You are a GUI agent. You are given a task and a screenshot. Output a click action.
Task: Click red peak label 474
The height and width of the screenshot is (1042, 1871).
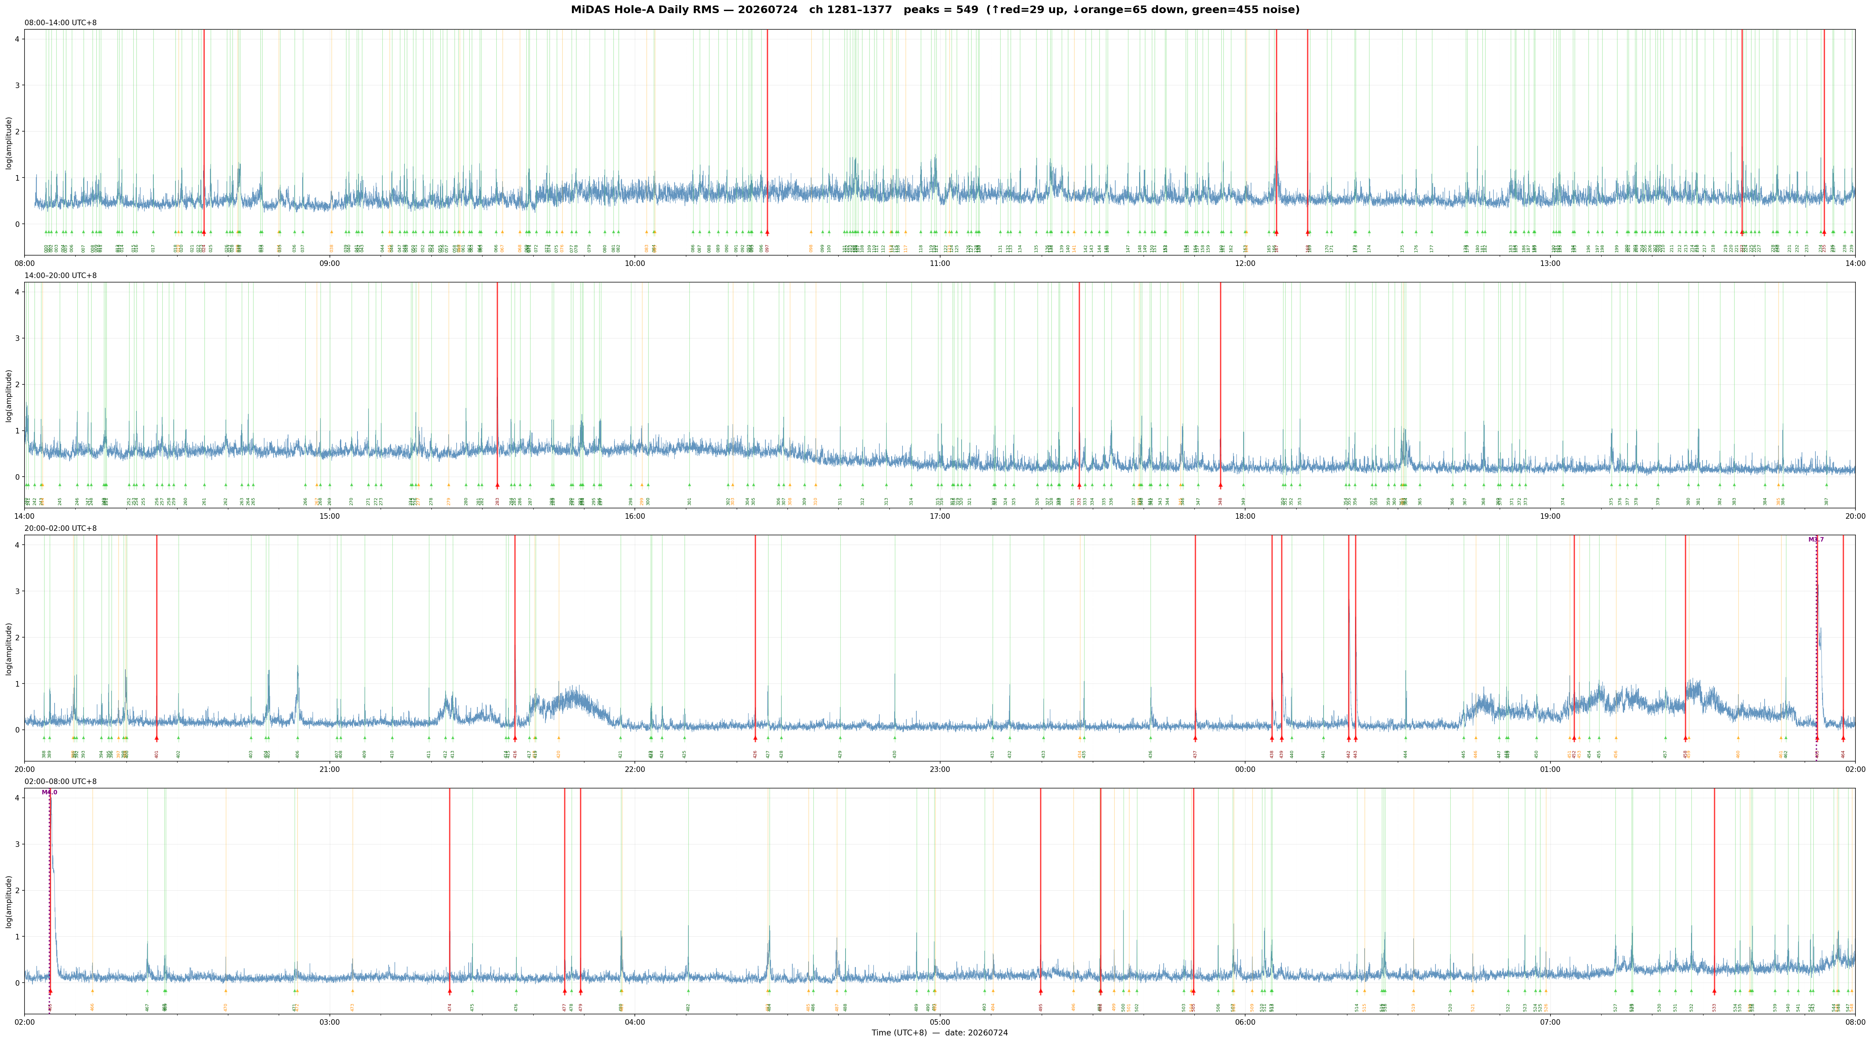pyautogui.click(x=450, y=1007)
